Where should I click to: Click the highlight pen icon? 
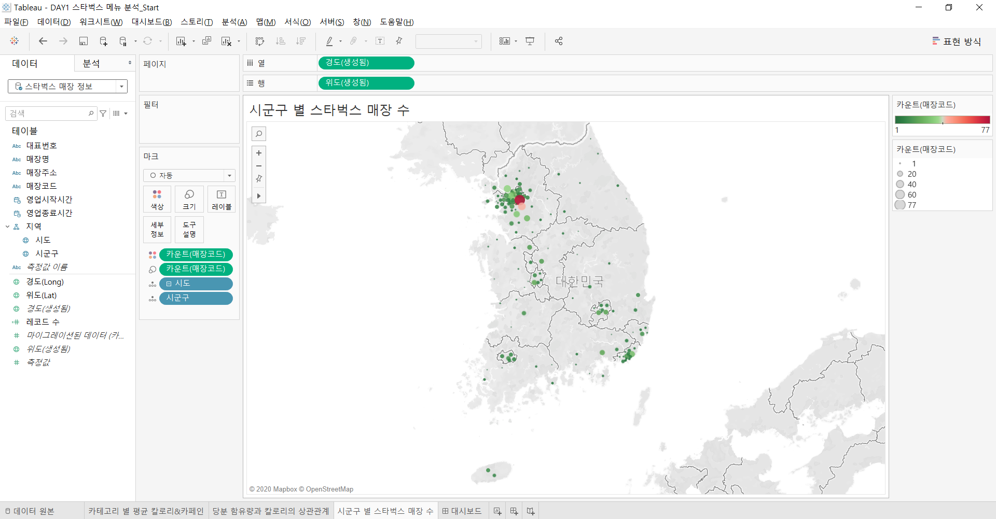tap(329, 41)
